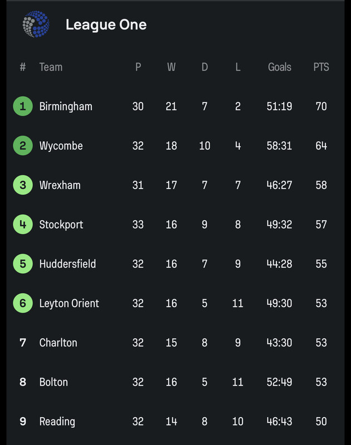Click Stockport's position 4 badge
The image size is (351, 445).
(23, 224)
